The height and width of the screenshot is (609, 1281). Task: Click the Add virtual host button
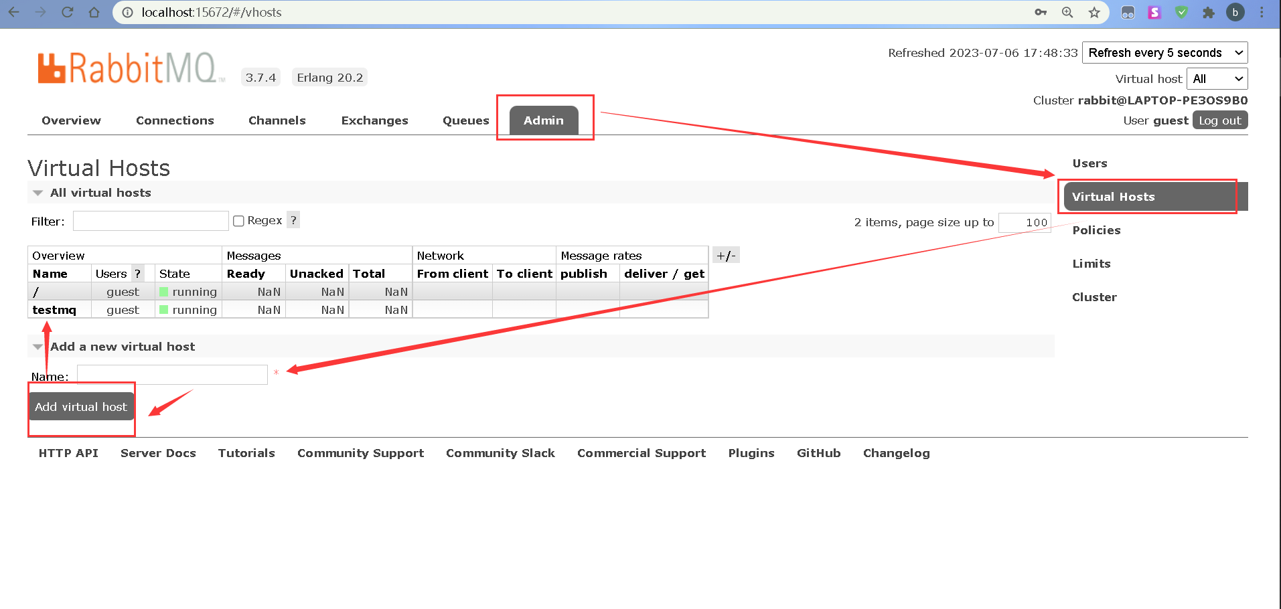point(81,406)
